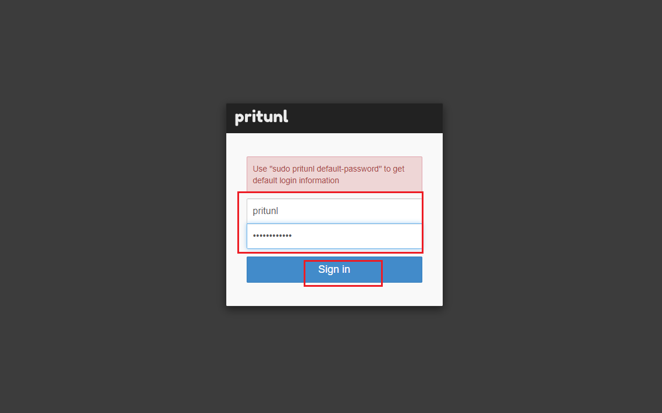Select the "pritunl" text in username box

pyautogui.click(x=265, y=211)
